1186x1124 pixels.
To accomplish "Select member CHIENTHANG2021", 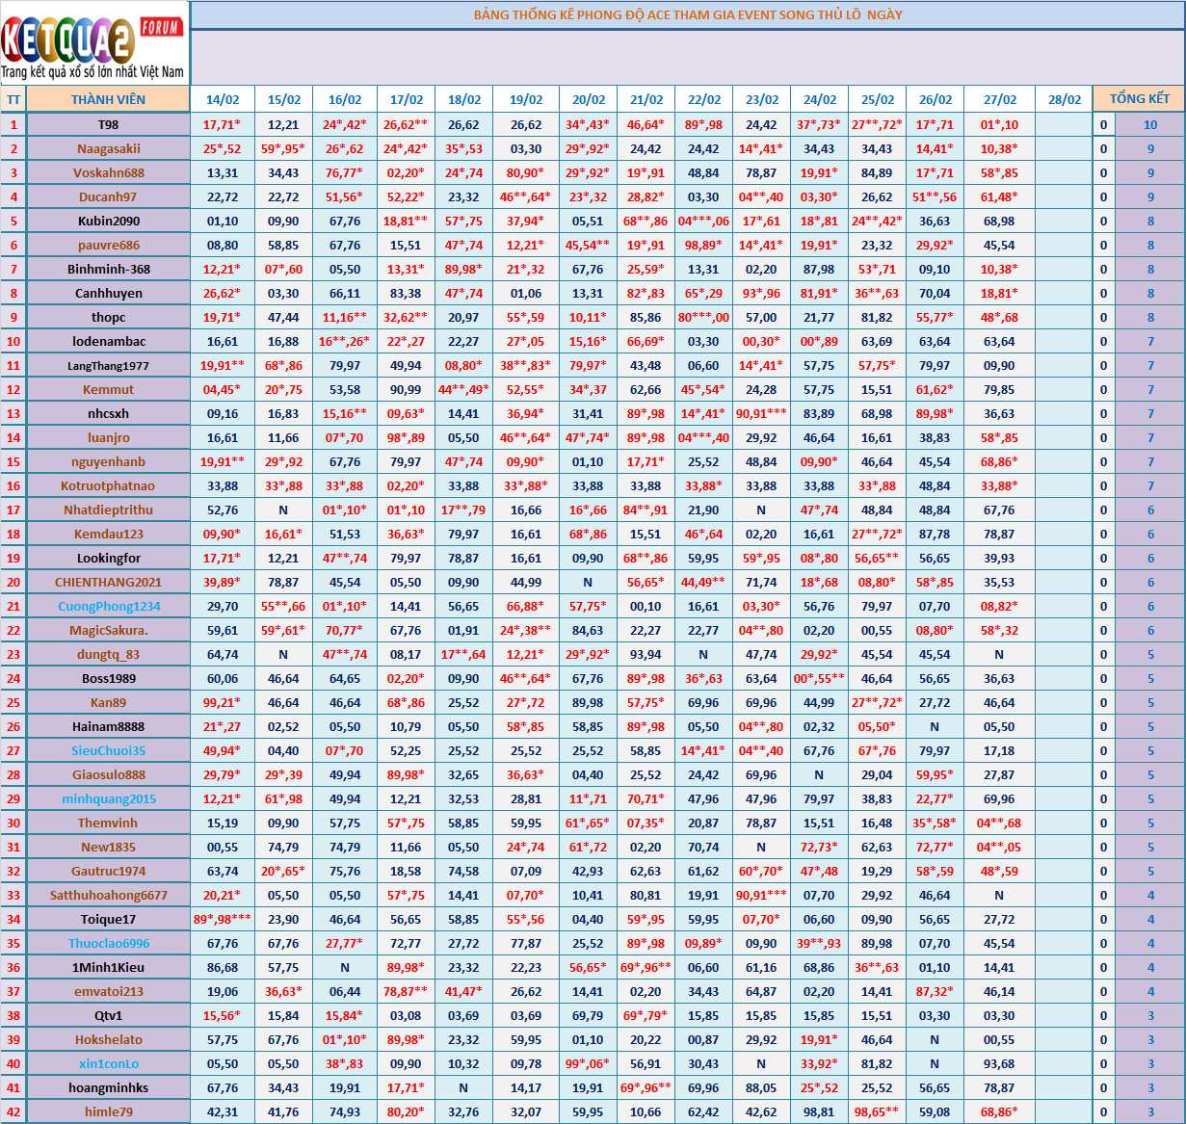I will pos(108,582).
